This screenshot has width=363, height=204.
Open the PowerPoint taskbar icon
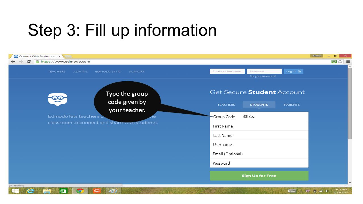click(97, 191)
